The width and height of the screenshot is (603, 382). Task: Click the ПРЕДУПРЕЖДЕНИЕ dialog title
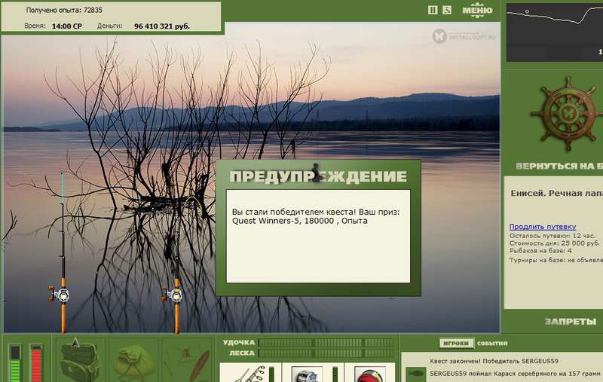pyautogui.click(x=318, y=177)
